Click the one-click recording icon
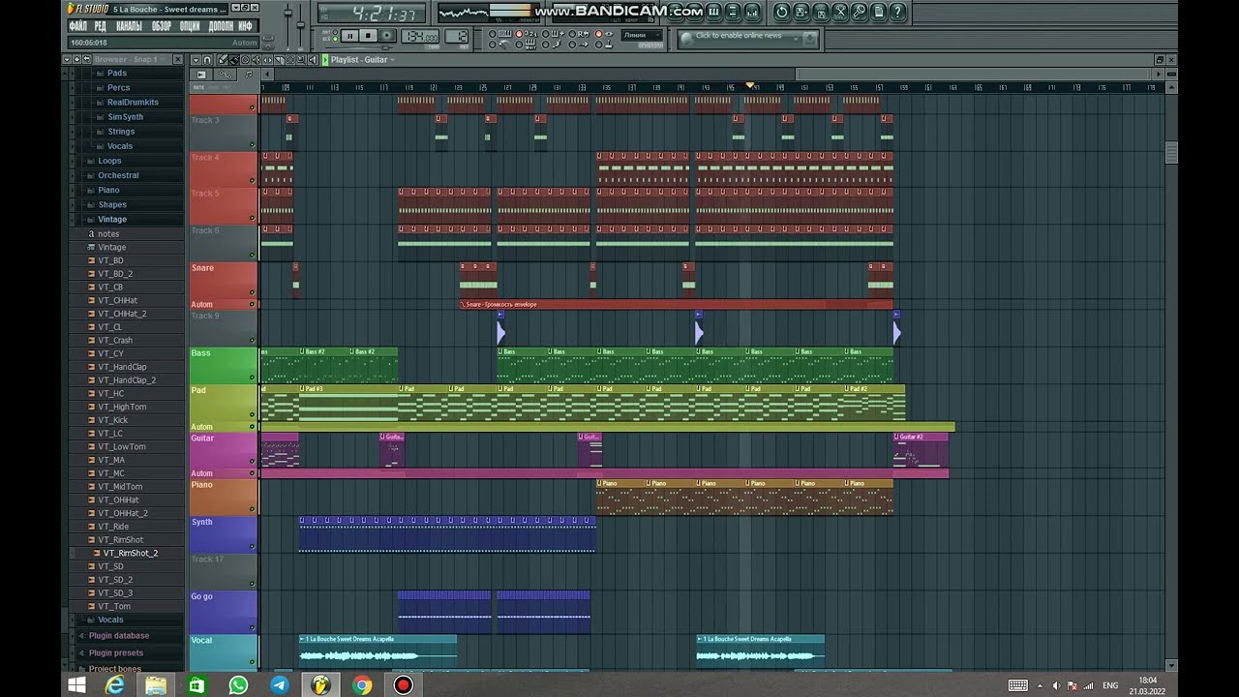Viewport: 1239px width, 697px height. pyautogui.click(x=860, y=12)
